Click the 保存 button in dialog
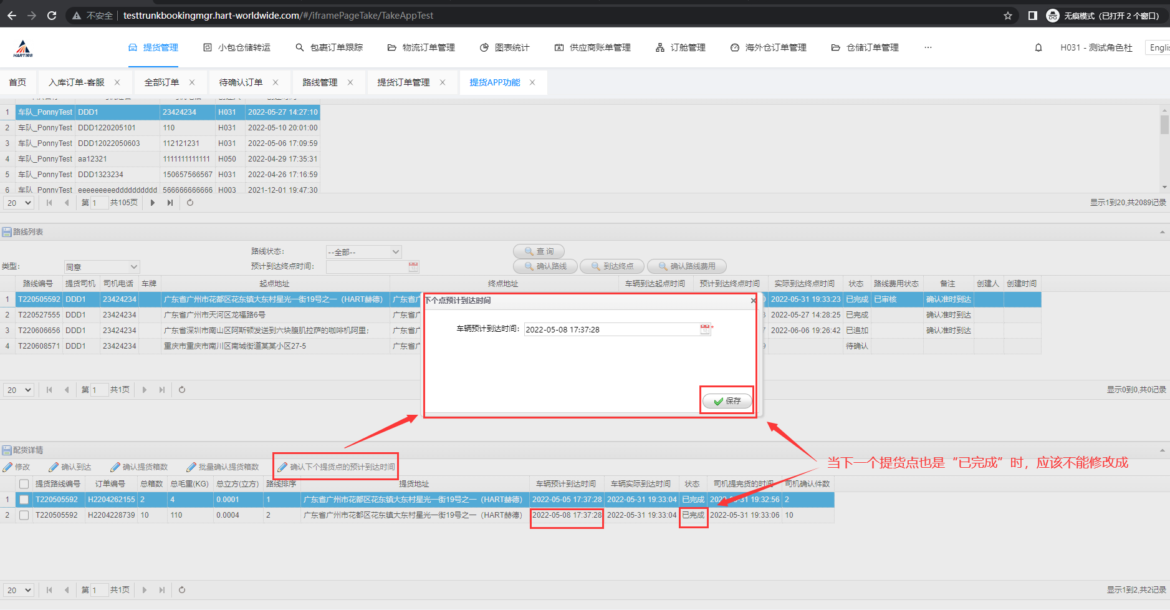 [727, 401]
